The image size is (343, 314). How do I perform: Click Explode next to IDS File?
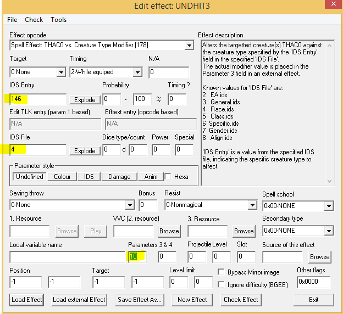pyautogui.click(x=85, y=151)
